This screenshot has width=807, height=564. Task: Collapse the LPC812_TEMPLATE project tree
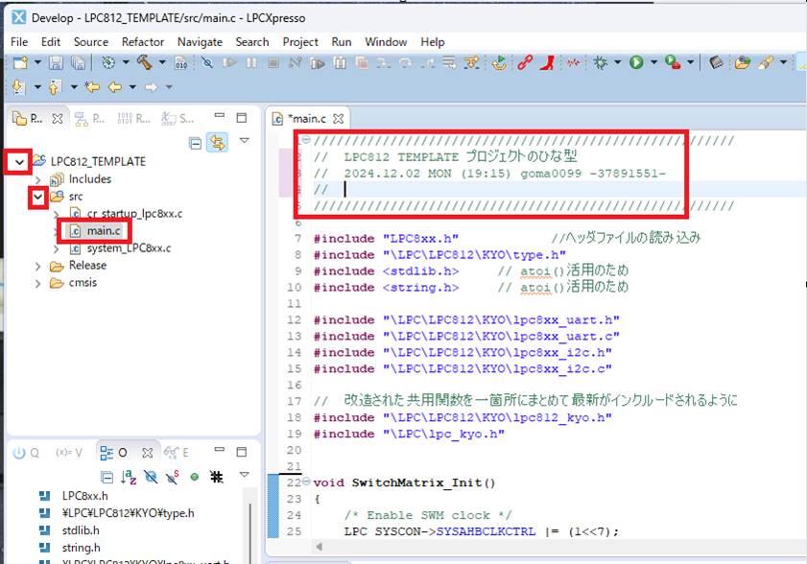click(x=19, y=161)
